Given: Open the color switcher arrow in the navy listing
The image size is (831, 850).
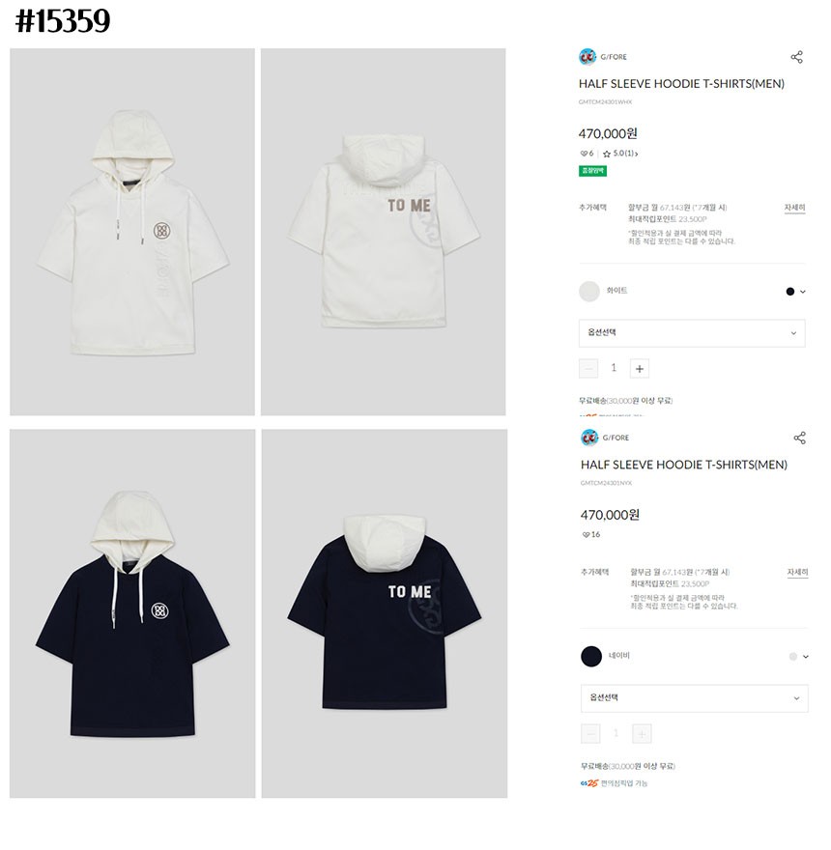Looking at the screenshot, I should pos(806,657).
